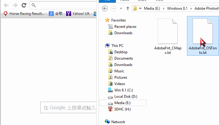Go up one folder level

point(128,8)
